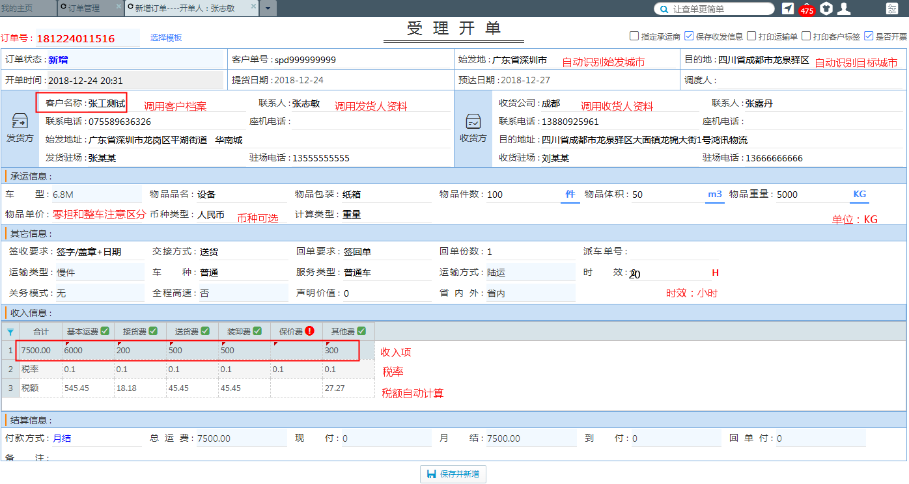Open the tab list dropdown arrow
The height and width of the screenshot is (484, 909).
[x=268, y=9]
